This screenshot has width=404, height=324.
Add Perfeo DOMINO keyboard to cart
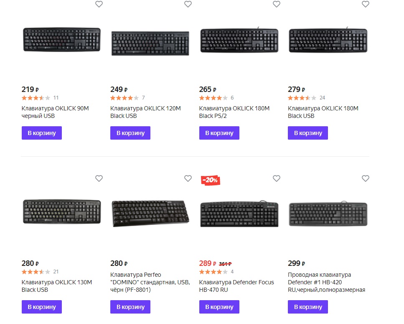[130, 307]
